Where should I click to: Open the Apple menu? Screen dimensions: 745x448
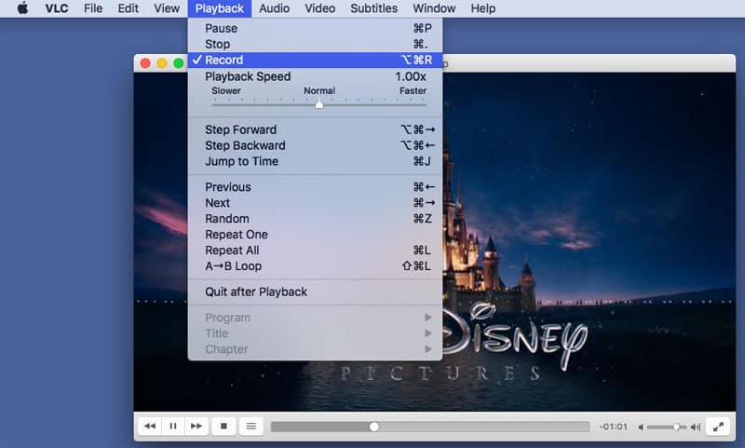(x=22, y=8)
